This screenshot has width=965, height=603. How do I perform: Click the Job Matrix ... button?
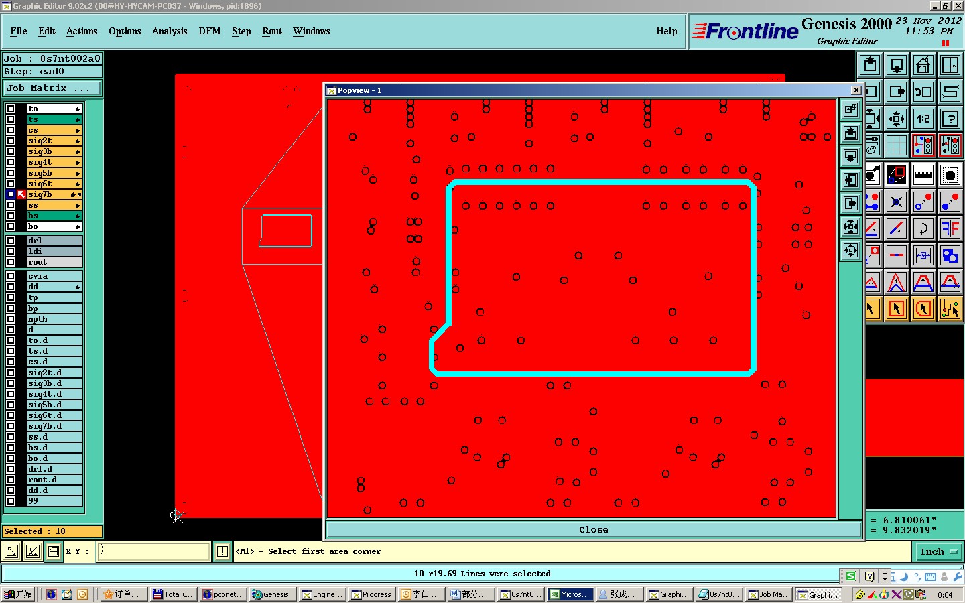52,88
